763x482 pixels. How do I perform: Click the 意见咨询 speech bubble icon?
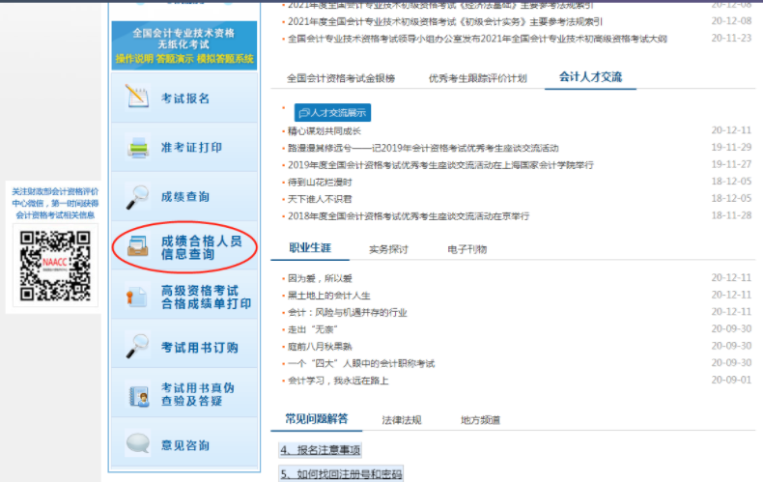(137, 445)
